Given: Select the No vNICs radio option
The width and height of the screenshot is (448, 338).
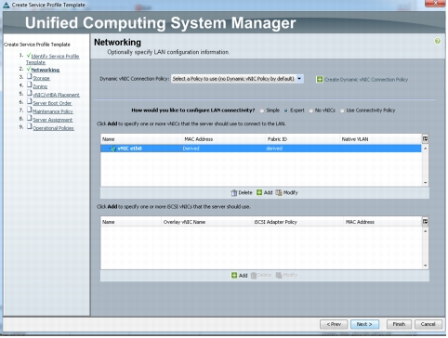Looking at the screenshot, I should (x=310, y=110).
